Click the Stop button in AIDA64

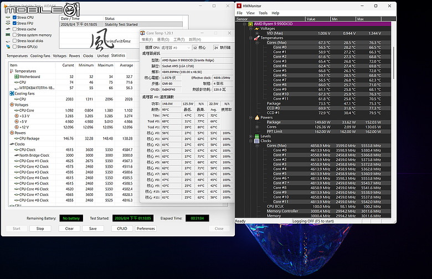pos(40,229)
